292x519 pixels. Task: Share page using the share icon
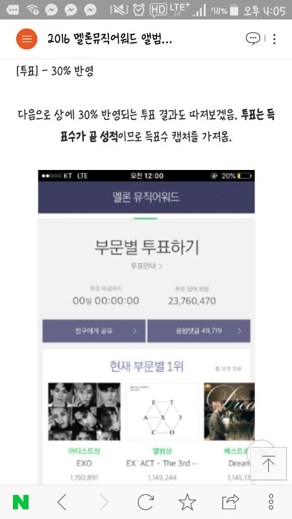(x=230, y=502)
